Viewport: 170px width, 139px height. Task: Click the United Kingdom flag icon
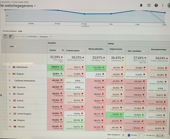pyautogui.click(x=15, y=114)
